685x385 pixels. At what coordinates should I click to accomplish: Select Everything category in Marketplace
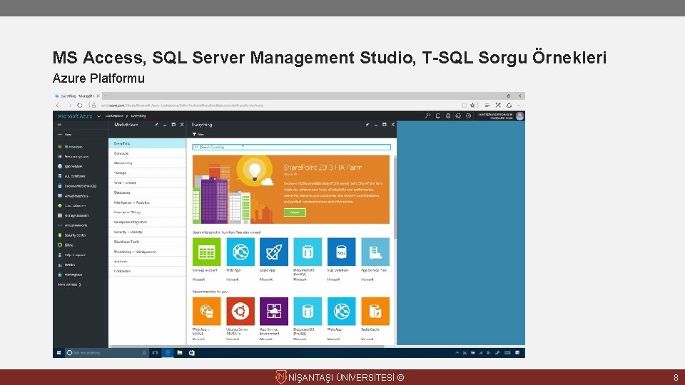coord(147,143)
